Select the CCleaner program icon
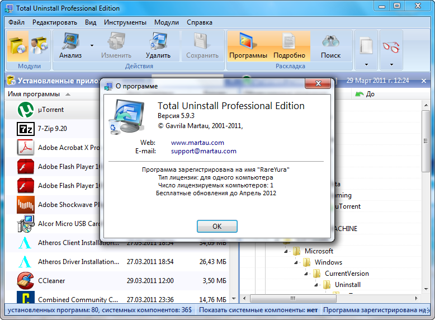This screenshot has height=320, width=435. [25, 281]
